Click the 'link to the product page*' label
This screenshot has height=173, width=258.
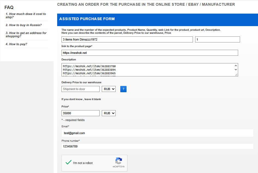coord(77,46)
